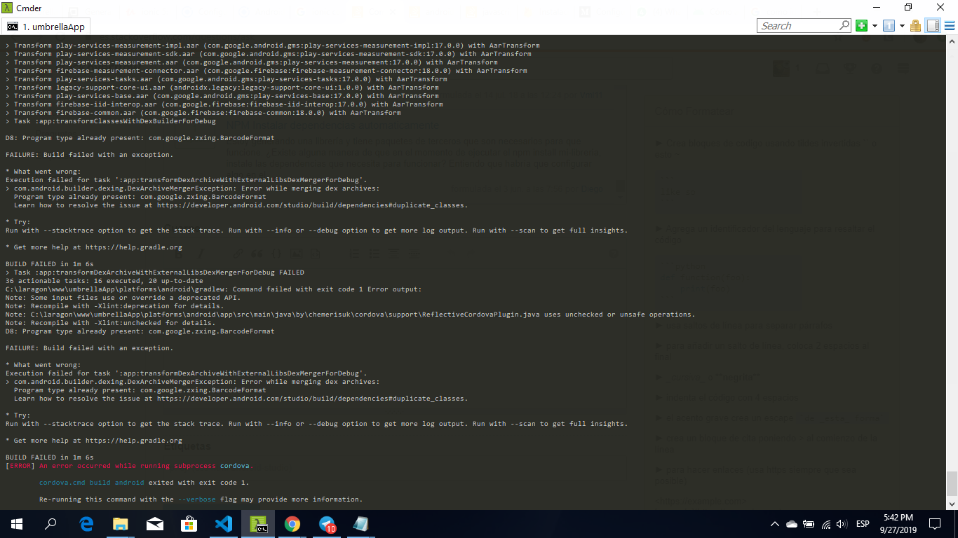Click 'Transform legacy-support-core-ui.aar' line

pyautogui.click(x=222, y=88)
